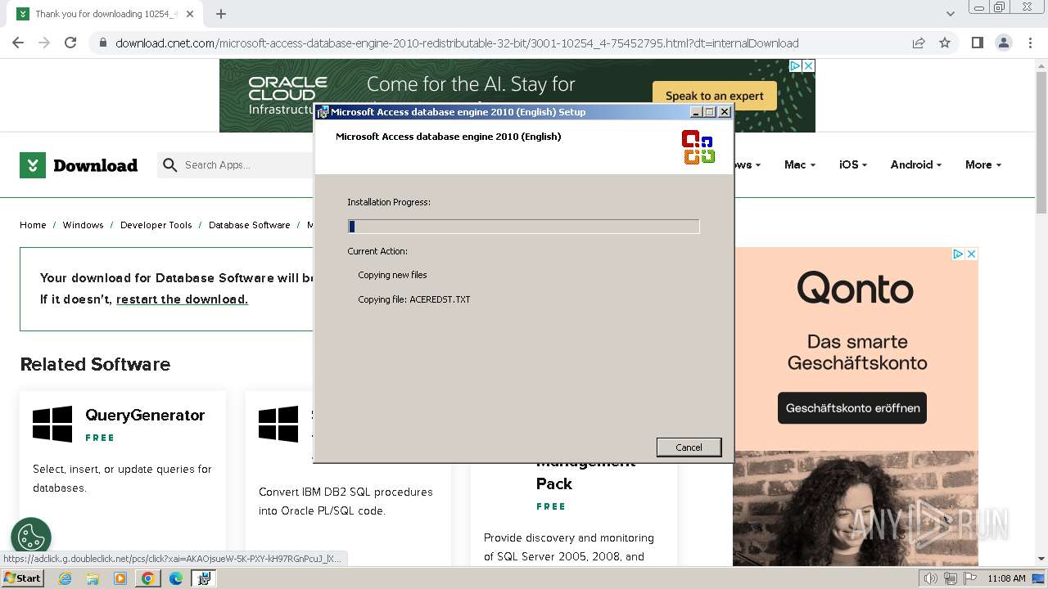Expand the tab search chevron
1048x589 pixels.
(x=951, y=14)
